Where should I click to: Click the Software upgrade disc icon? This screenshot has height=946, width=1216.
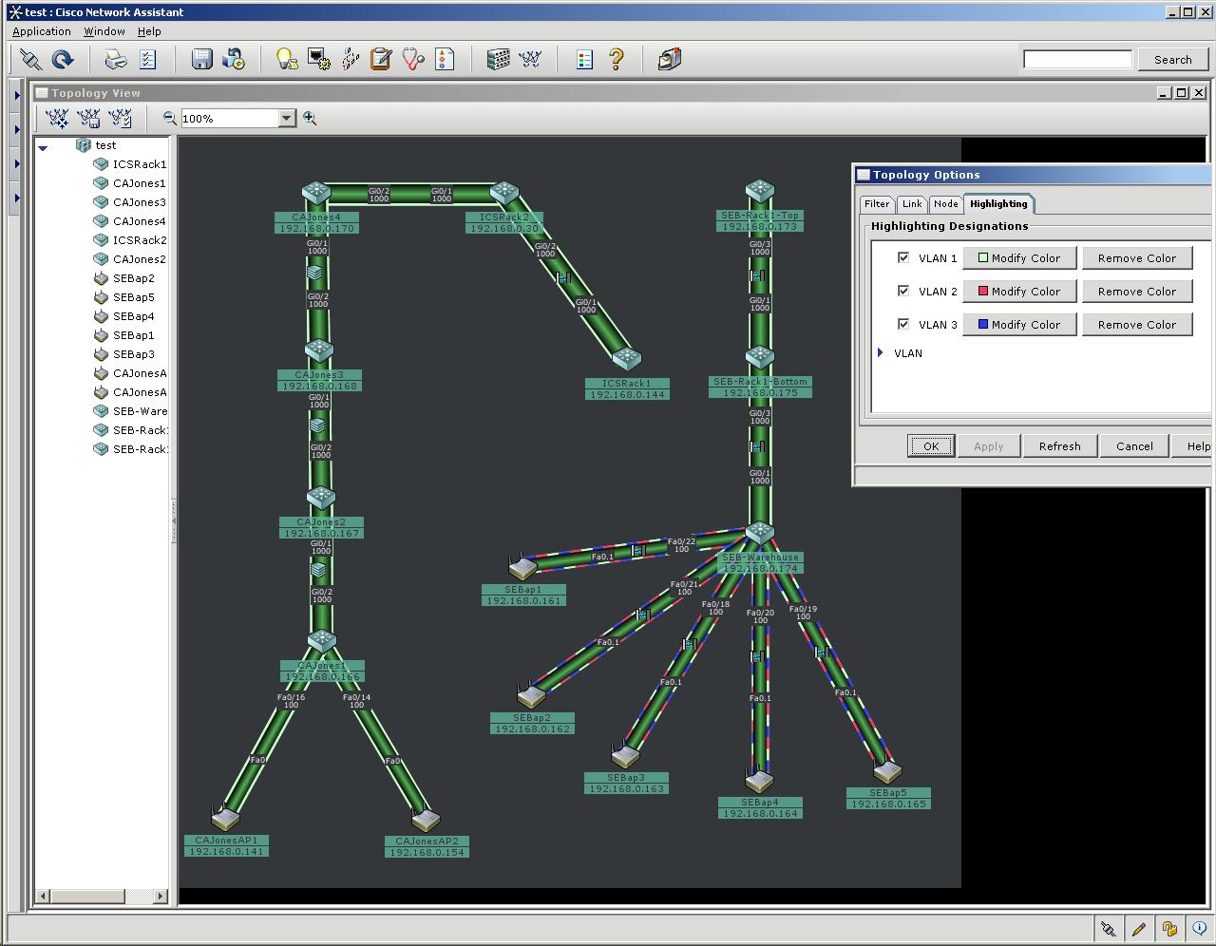pyautogui.click(x=234, y=60)
